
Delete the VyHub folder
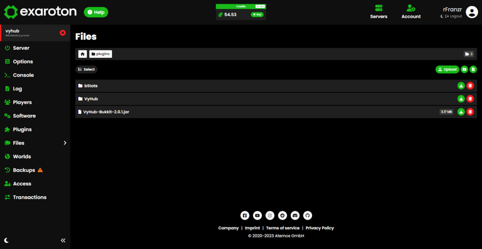click(470, 99)
